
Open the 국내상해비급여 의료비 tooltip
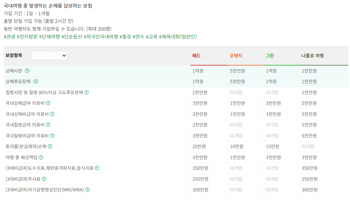click(52, 114)
